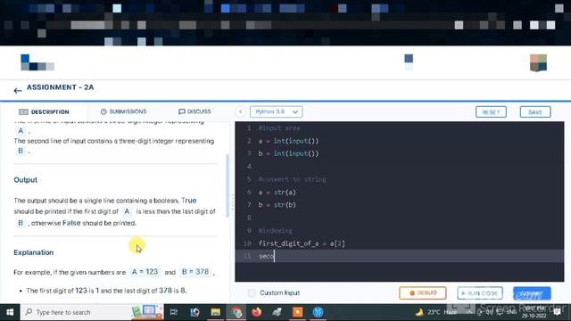Click line 2 'a = int(input())'
Viewport: 571px width, 321px height.
(288, 141)
